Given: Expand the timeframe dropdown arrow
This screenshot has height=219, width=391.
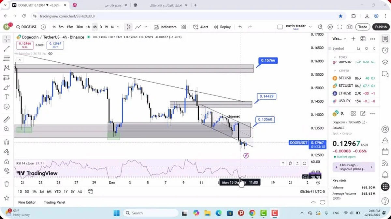Looking at the screenshot, I should click(x=118, y=27).
